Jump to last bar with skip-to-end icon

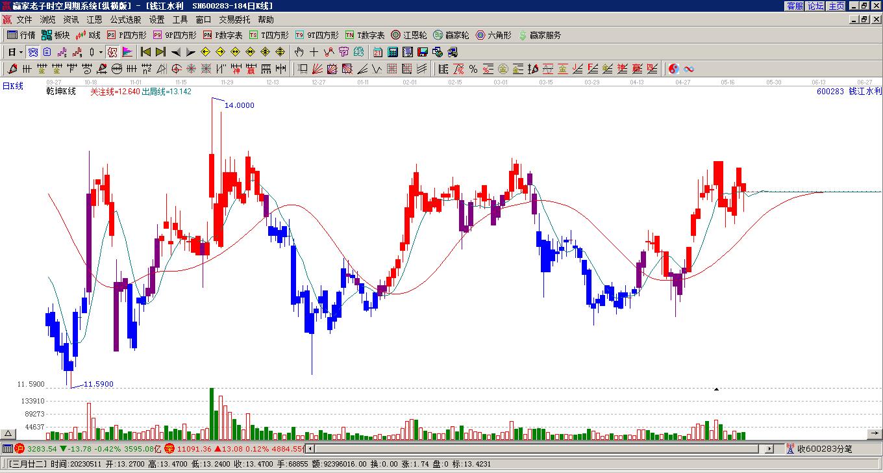(160, 52)
